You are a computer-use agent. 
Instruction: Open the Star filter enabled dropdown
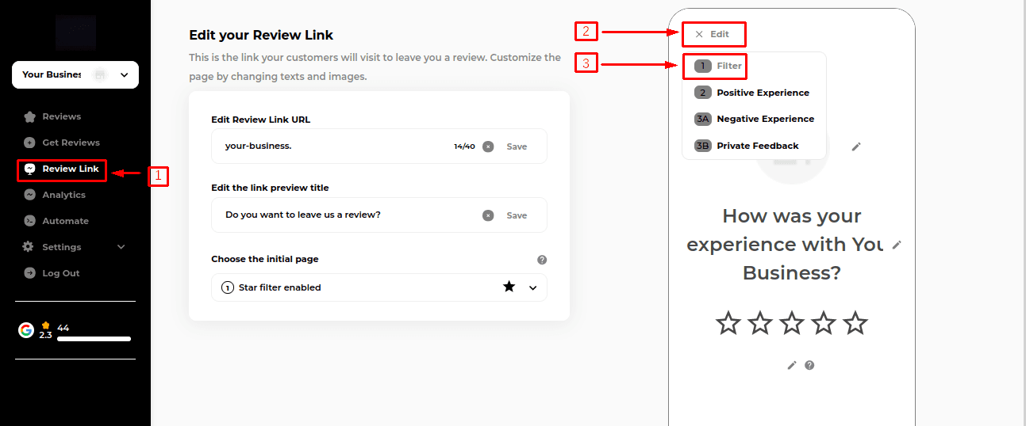click(532, 287)
